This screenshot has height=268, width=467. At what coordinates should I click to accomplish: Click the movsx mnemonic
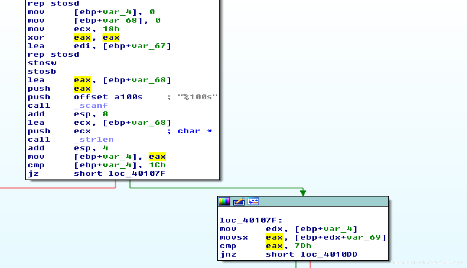click(x=234, y=238)
